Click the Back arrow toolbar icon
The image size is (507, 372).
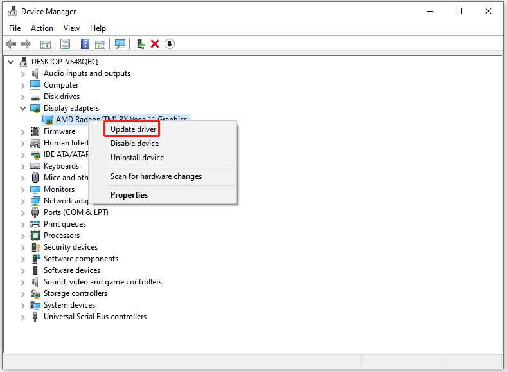pos(12,44)
